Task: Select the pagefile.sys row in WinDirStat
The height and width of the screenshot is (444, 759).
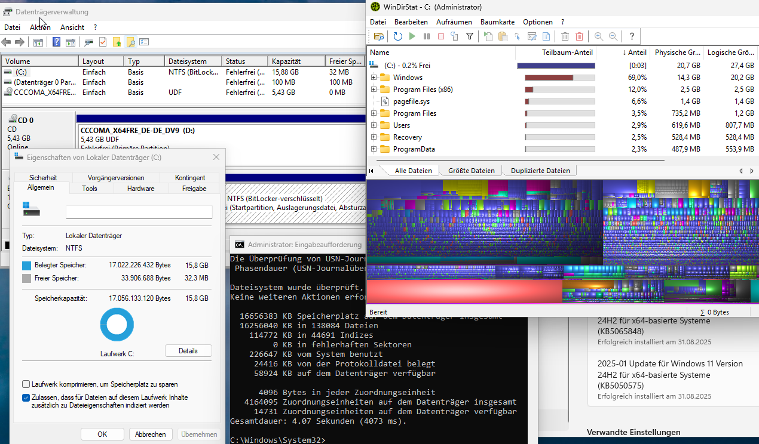Action: [562, 101]
